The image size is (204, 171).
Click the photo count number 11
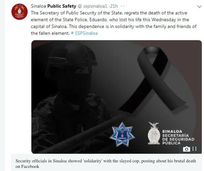pos(194,149)
